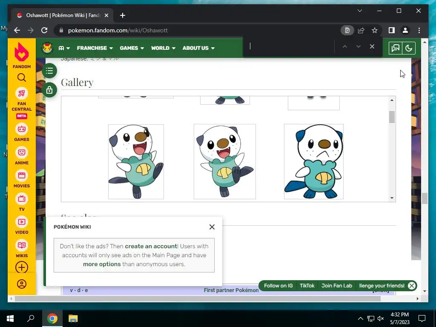
Task: Click the address bar URL
Action: point(118,30)
